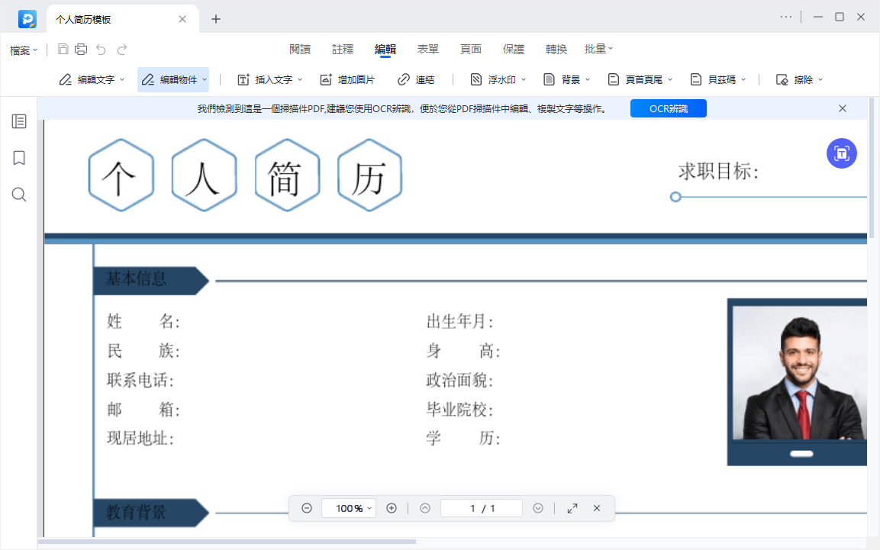Open search from the left sidebar
Viewport: 880px width, 550px height.
pos(18,195)
